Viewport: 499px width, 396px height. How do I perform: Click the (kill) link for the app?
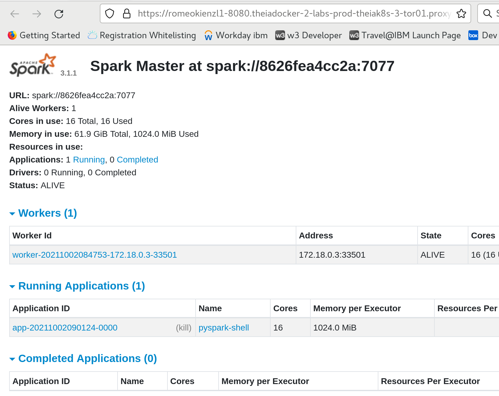pos(184,328)
